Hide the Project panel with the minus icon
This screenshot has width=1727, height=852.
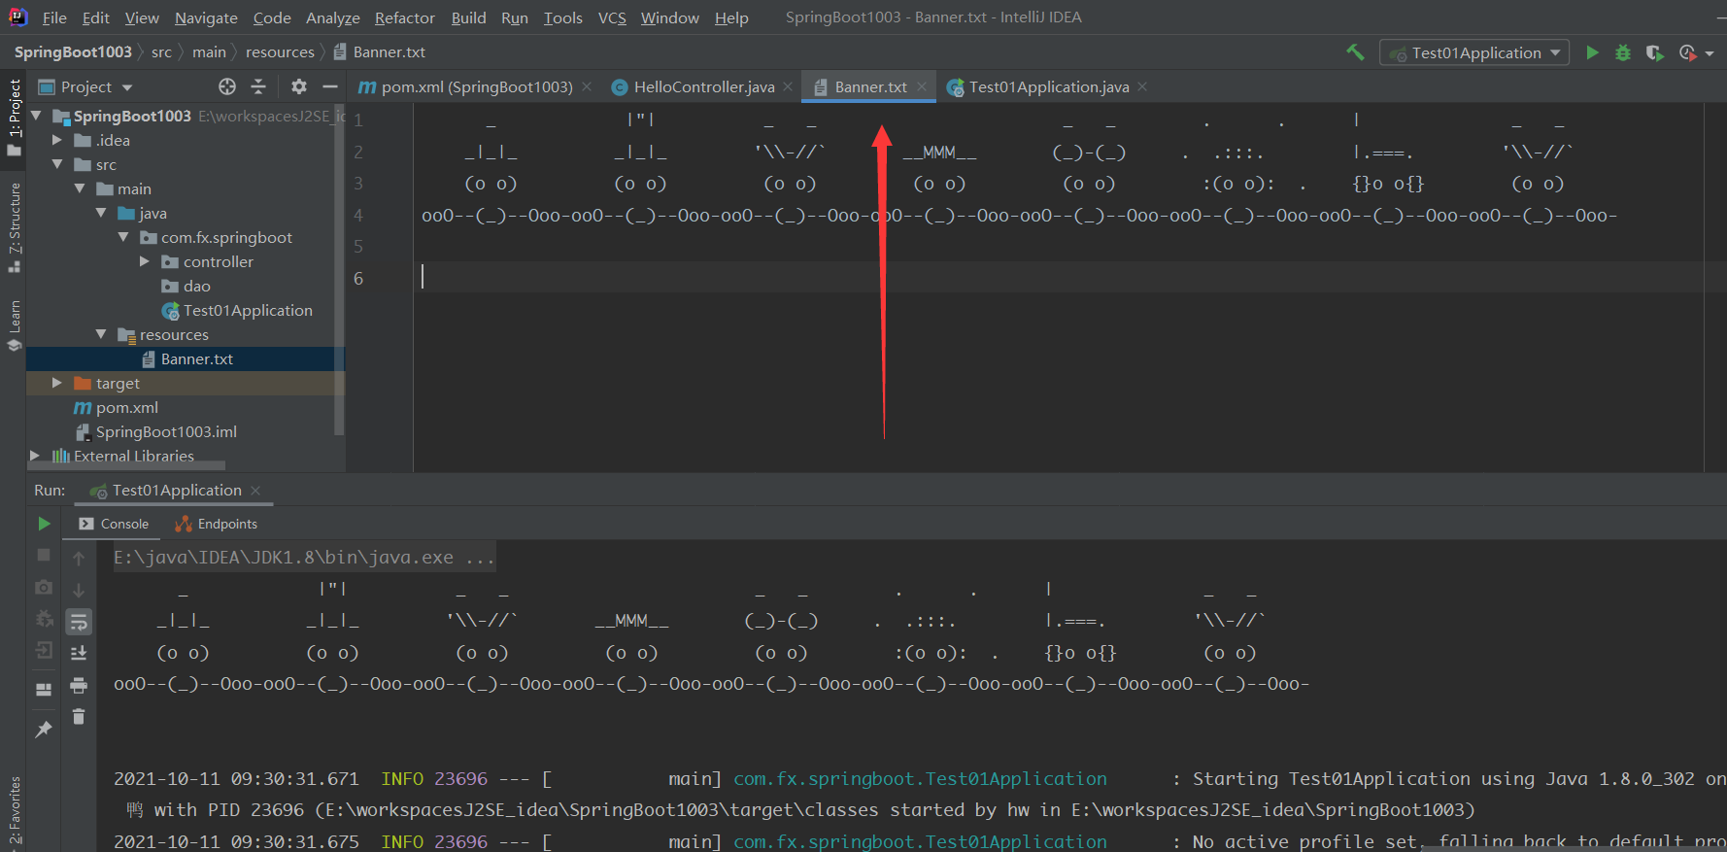330,86
